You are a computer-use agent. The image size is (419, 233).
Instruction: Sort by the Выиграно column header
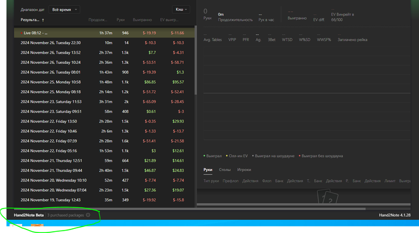[x=142, y=20]
